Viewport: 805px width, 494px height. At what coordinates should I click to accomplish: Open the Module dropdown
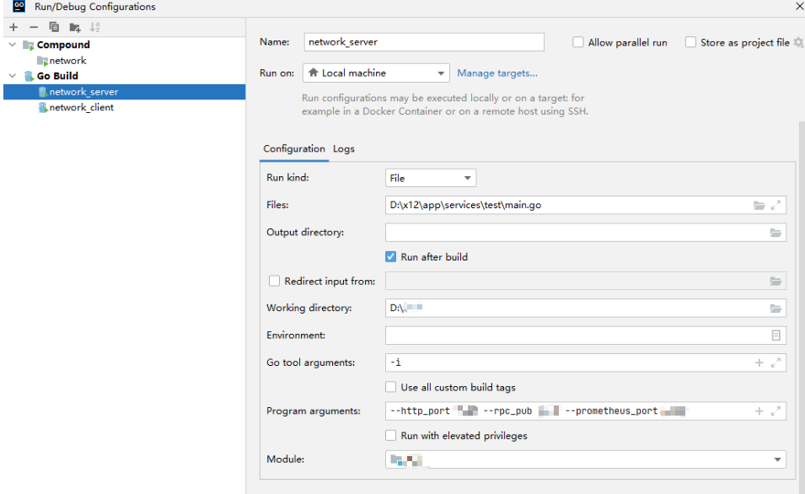click(x=586, y=459)
